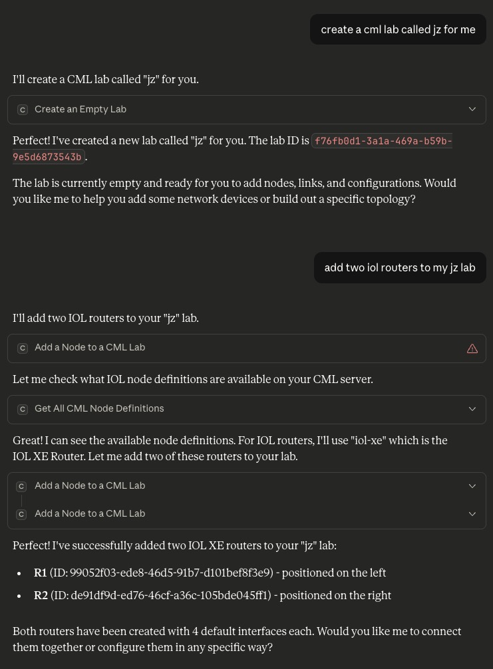
Task: Expand the second Add a Node to a CML Lab result
Action: 472,513
